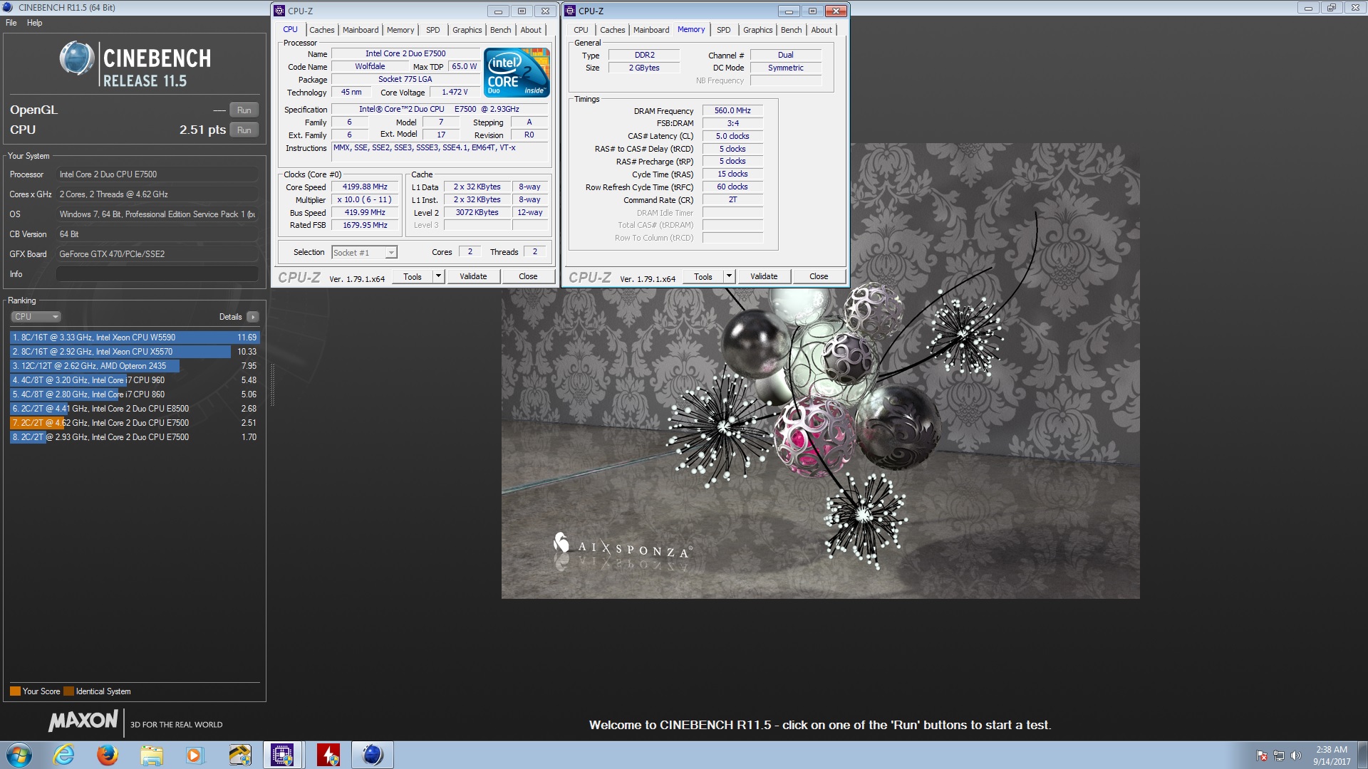Switch to CPU-Z via its purple taskbar icon
This screenshot has width=1368, height=769.
click(283, 755)
